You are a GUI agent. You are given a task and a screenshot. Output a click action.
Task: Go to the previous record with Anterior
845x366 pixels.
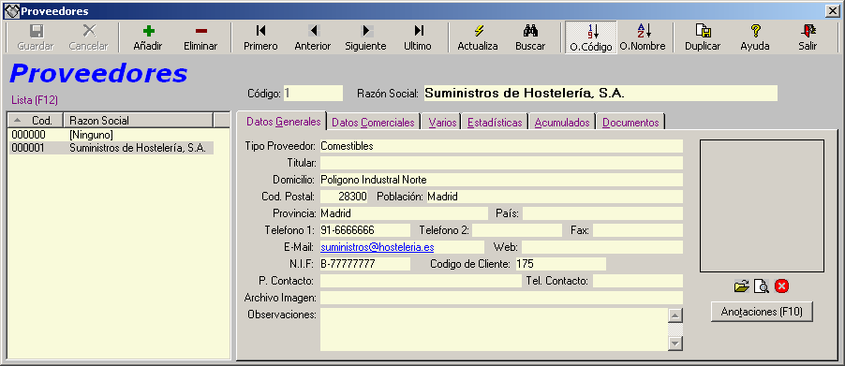pyautogui.click(x=313, y=37)
